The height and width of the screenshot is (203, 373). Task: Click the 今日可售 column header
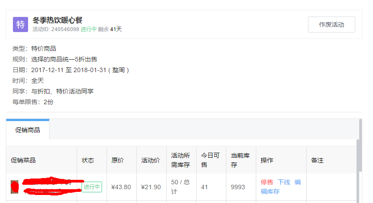[210, 160]
